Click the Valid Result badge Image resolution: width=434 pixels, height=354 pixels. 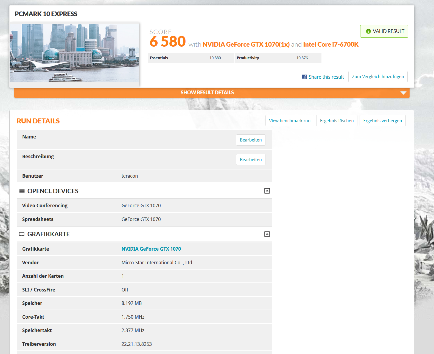point(384,31)
